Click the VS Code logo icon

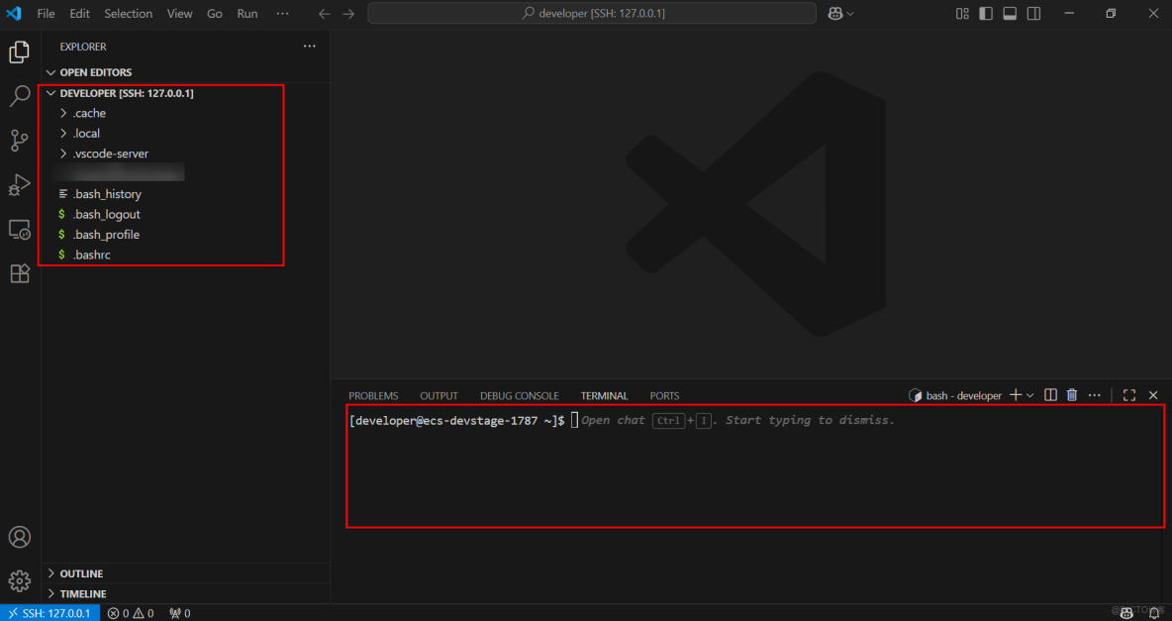(14, 14)
